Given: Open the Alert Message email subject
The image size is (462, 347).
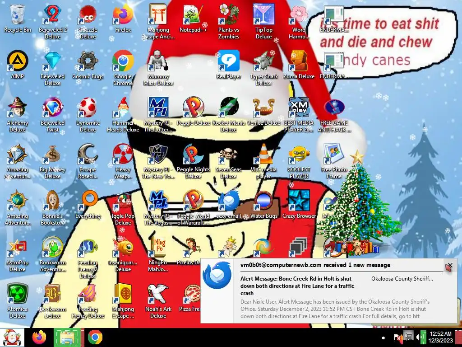Looking at the screenshot, I should [x=297, y=286].
